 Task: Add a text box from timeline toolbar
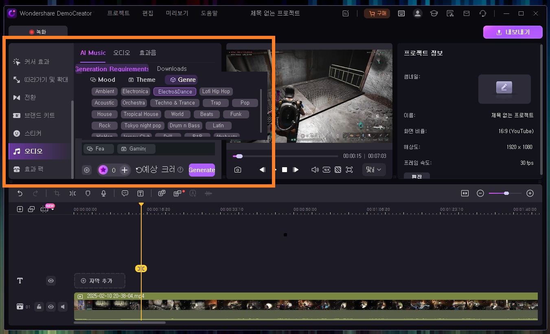point(140,194)
